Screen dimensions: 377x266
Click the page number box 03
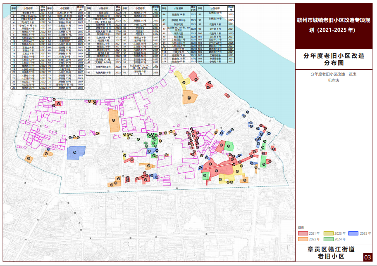click(367, 257)
